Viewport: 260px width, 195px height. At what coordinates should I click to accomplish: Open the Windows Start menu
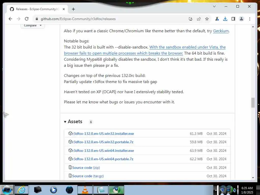click(7, 190)
